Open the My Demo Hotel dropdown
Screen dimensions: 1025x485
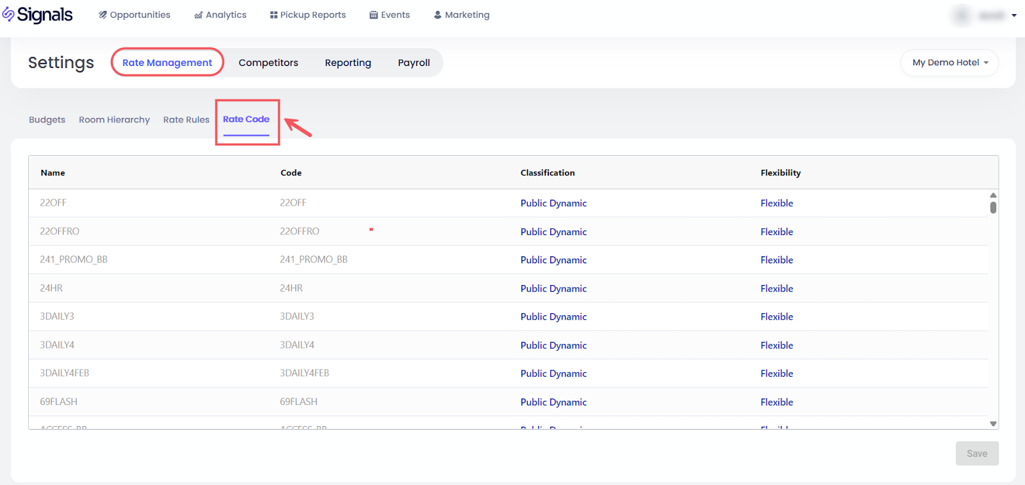click(949, 63)
